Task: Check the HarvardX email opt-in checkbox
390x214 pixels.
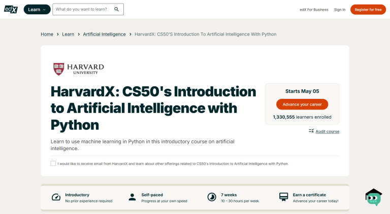Action: point(53,163)
